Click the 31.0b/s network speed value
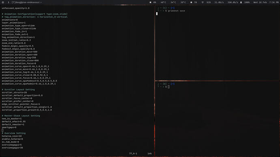This screenshot has width=280, height=157. coord(219,2)
